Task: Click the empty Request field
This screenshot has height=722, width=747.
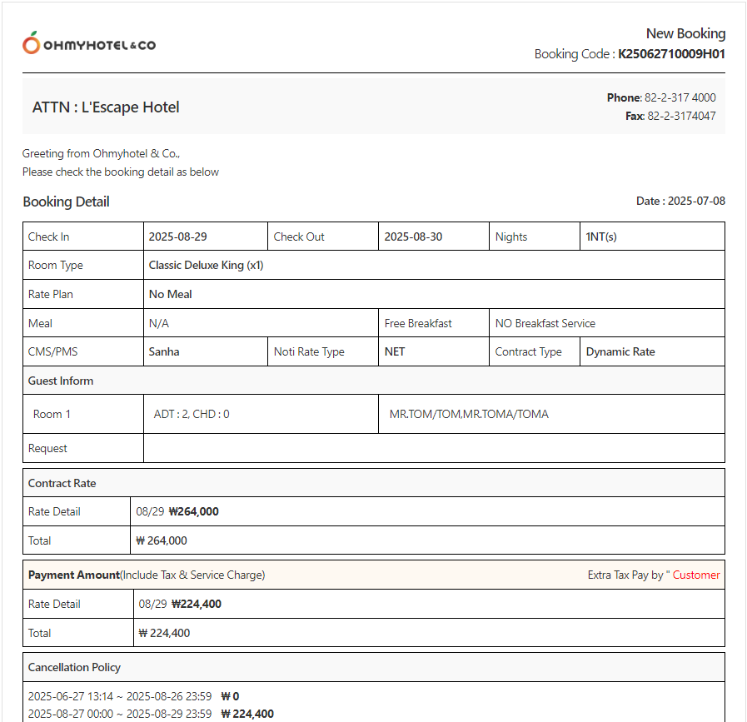Action: pos(433,448)
